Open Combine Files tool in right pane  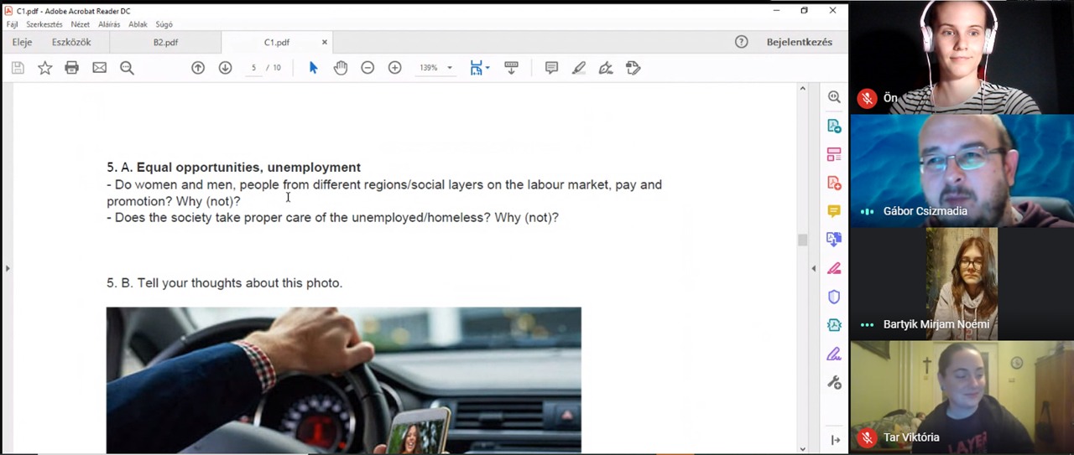(x=834, y=240)
